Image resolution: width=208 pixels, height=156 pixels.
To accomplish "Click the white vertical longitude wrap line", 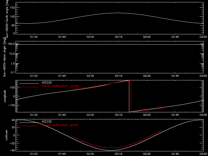I will click(x=129, y=96).
